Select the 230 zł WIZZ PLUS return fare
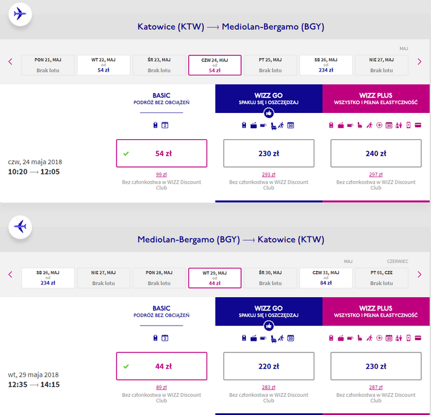Image resolution: width=431 pixels, height=415 pixels. [376, 366]
